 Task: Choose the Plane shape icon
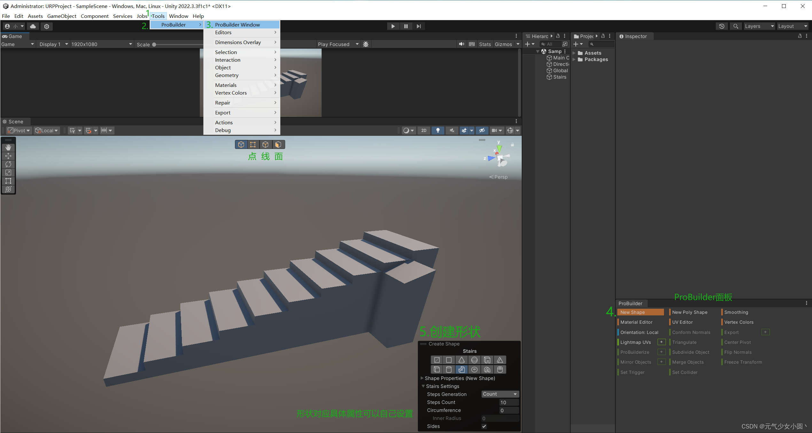449,360
